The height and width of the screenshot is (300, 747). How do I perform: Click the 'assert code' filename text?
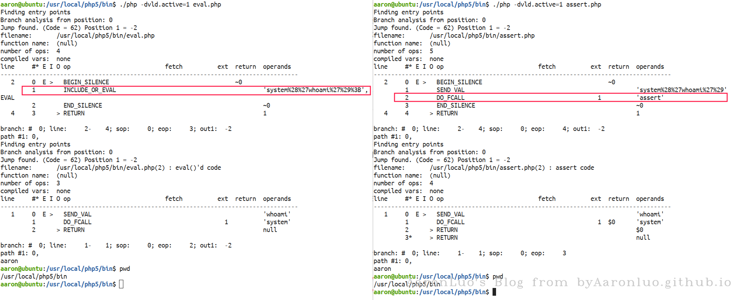coord(575,168)
